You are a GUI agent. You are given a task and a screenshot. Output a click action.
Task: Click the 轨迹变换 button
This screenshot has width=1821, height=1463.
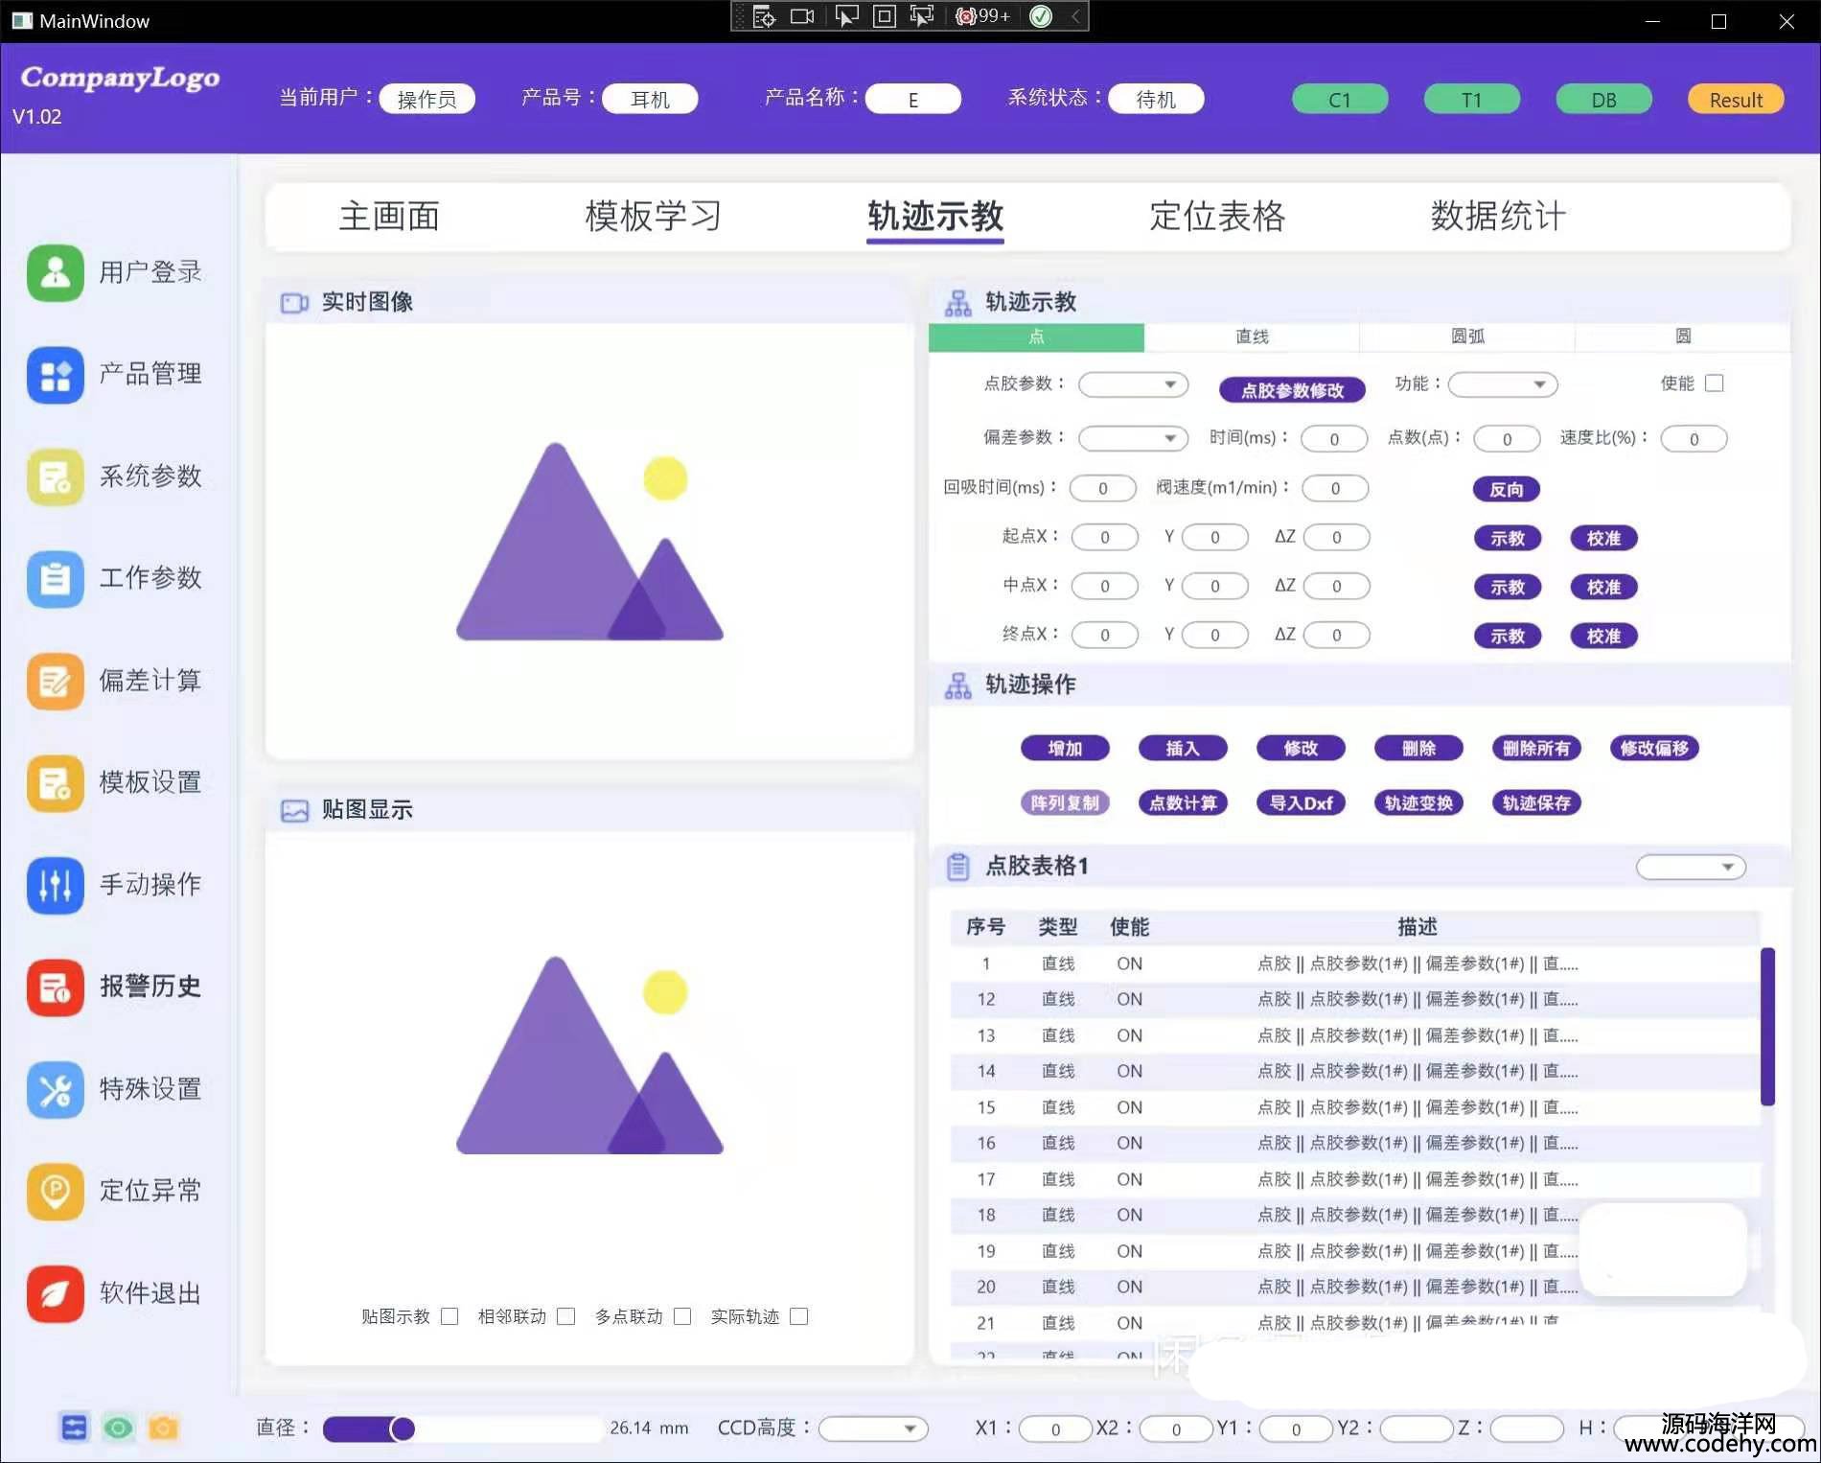click(1418, 803)
